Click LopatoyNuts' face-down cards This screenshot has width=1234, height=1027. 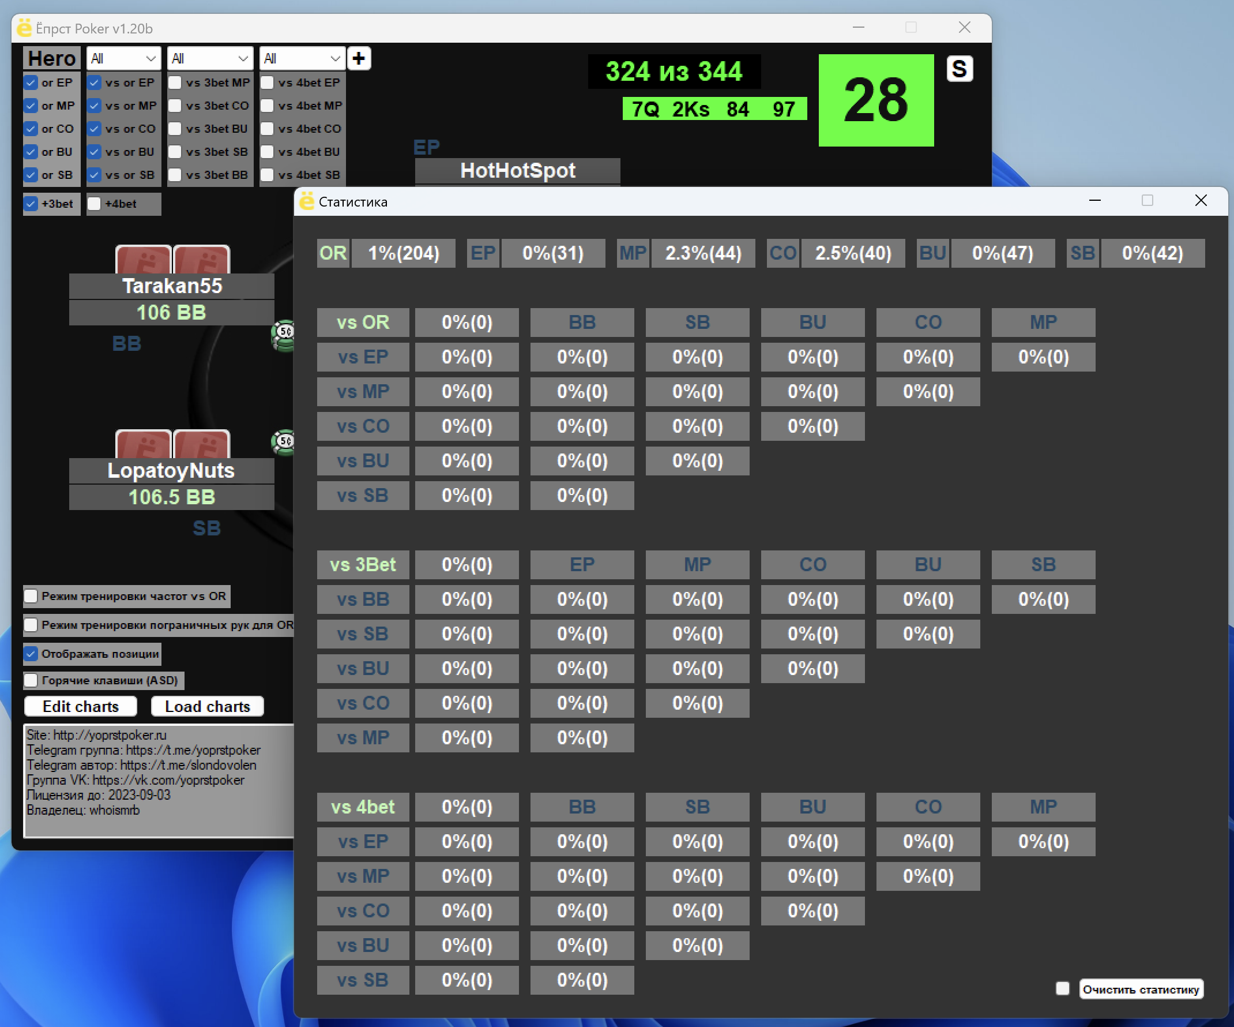[172, 444]
